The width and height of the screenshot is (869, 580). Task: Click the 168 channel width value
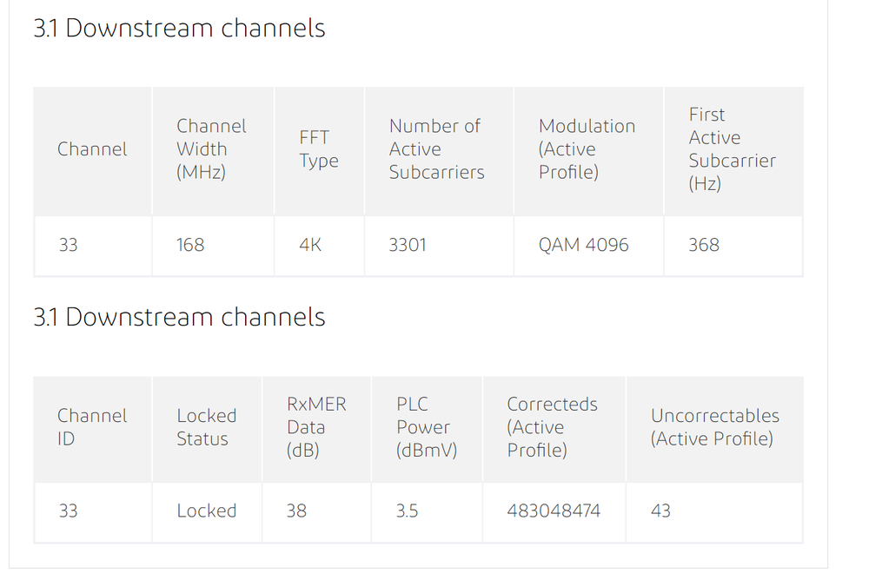pyautogui.click(x=190, y=245)
